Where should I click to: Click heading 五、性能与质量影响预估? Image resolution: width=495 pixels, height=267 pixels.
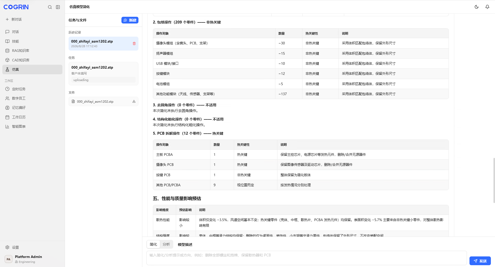[177, 198]
